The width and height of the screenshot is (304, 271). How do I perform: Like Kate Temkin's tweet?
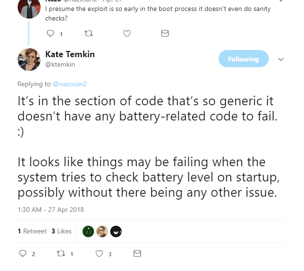coord(99,253)
